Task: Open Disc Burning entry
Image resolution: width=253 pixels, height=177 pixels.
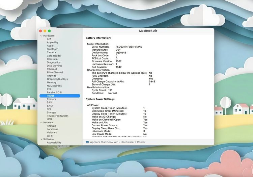Action: point(54,66)
